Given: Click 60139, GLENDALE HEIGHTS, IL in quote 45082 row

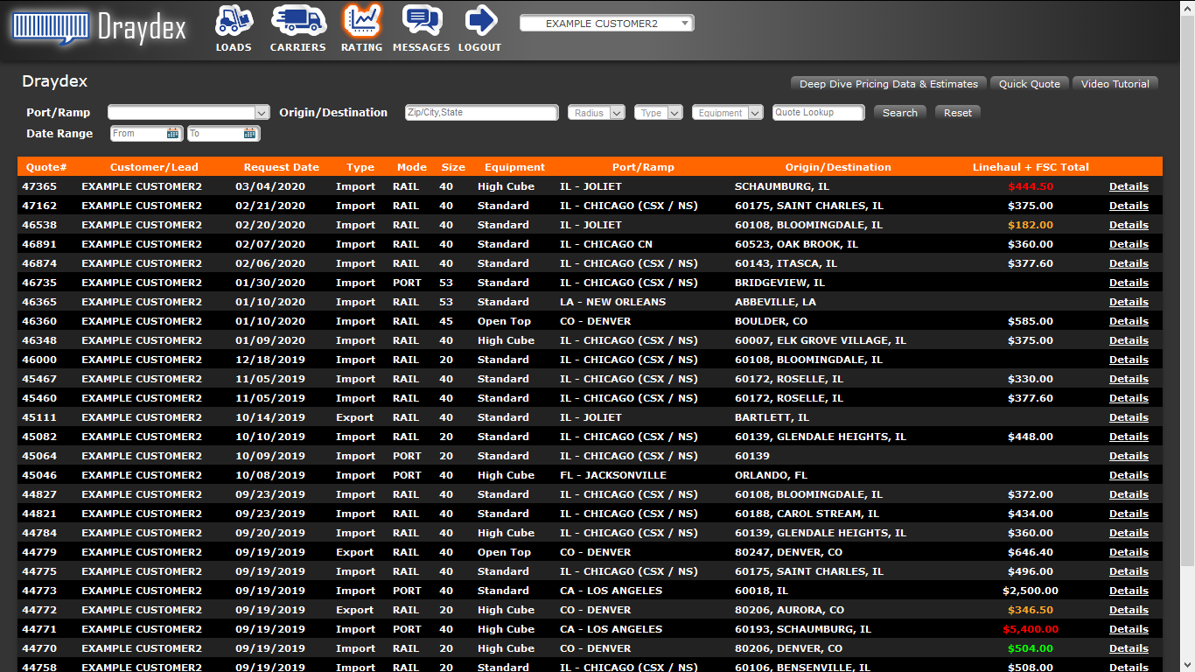Looking at the screenshot, I should click(x=821, y=437).
